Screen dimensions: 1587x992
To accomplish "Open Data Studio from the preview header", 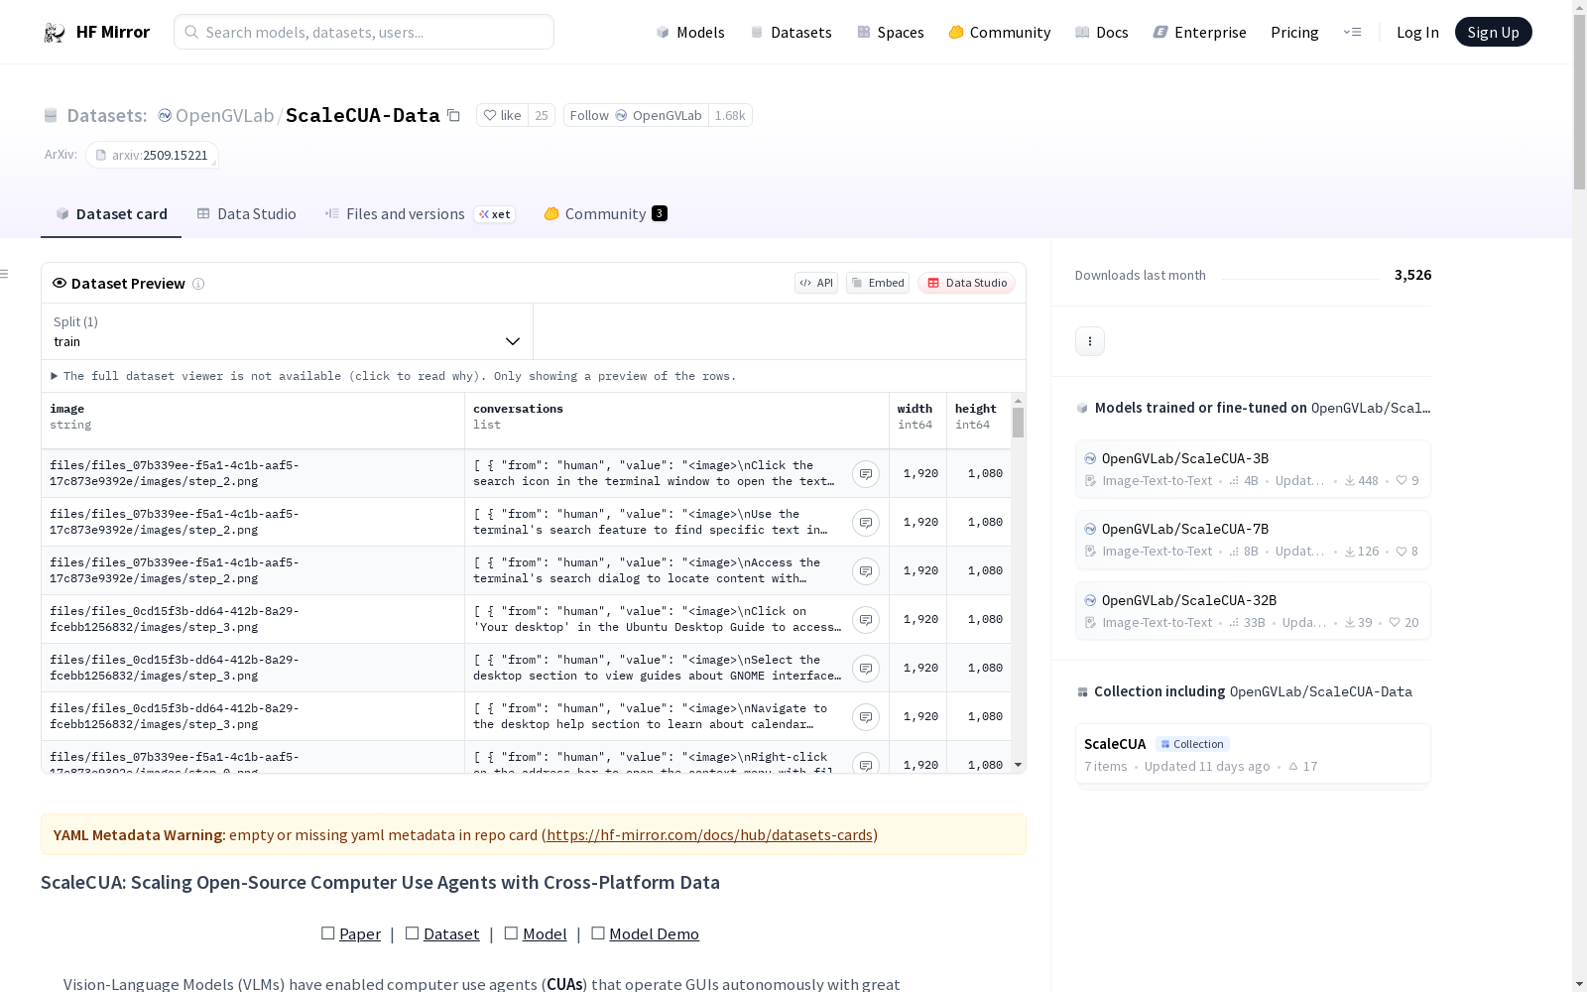I will tap(966, 283).
